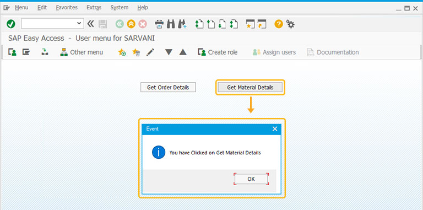Open the command field dropdown arrow
The width and height of the screenshot is (423, 210).
coord(79,24)
